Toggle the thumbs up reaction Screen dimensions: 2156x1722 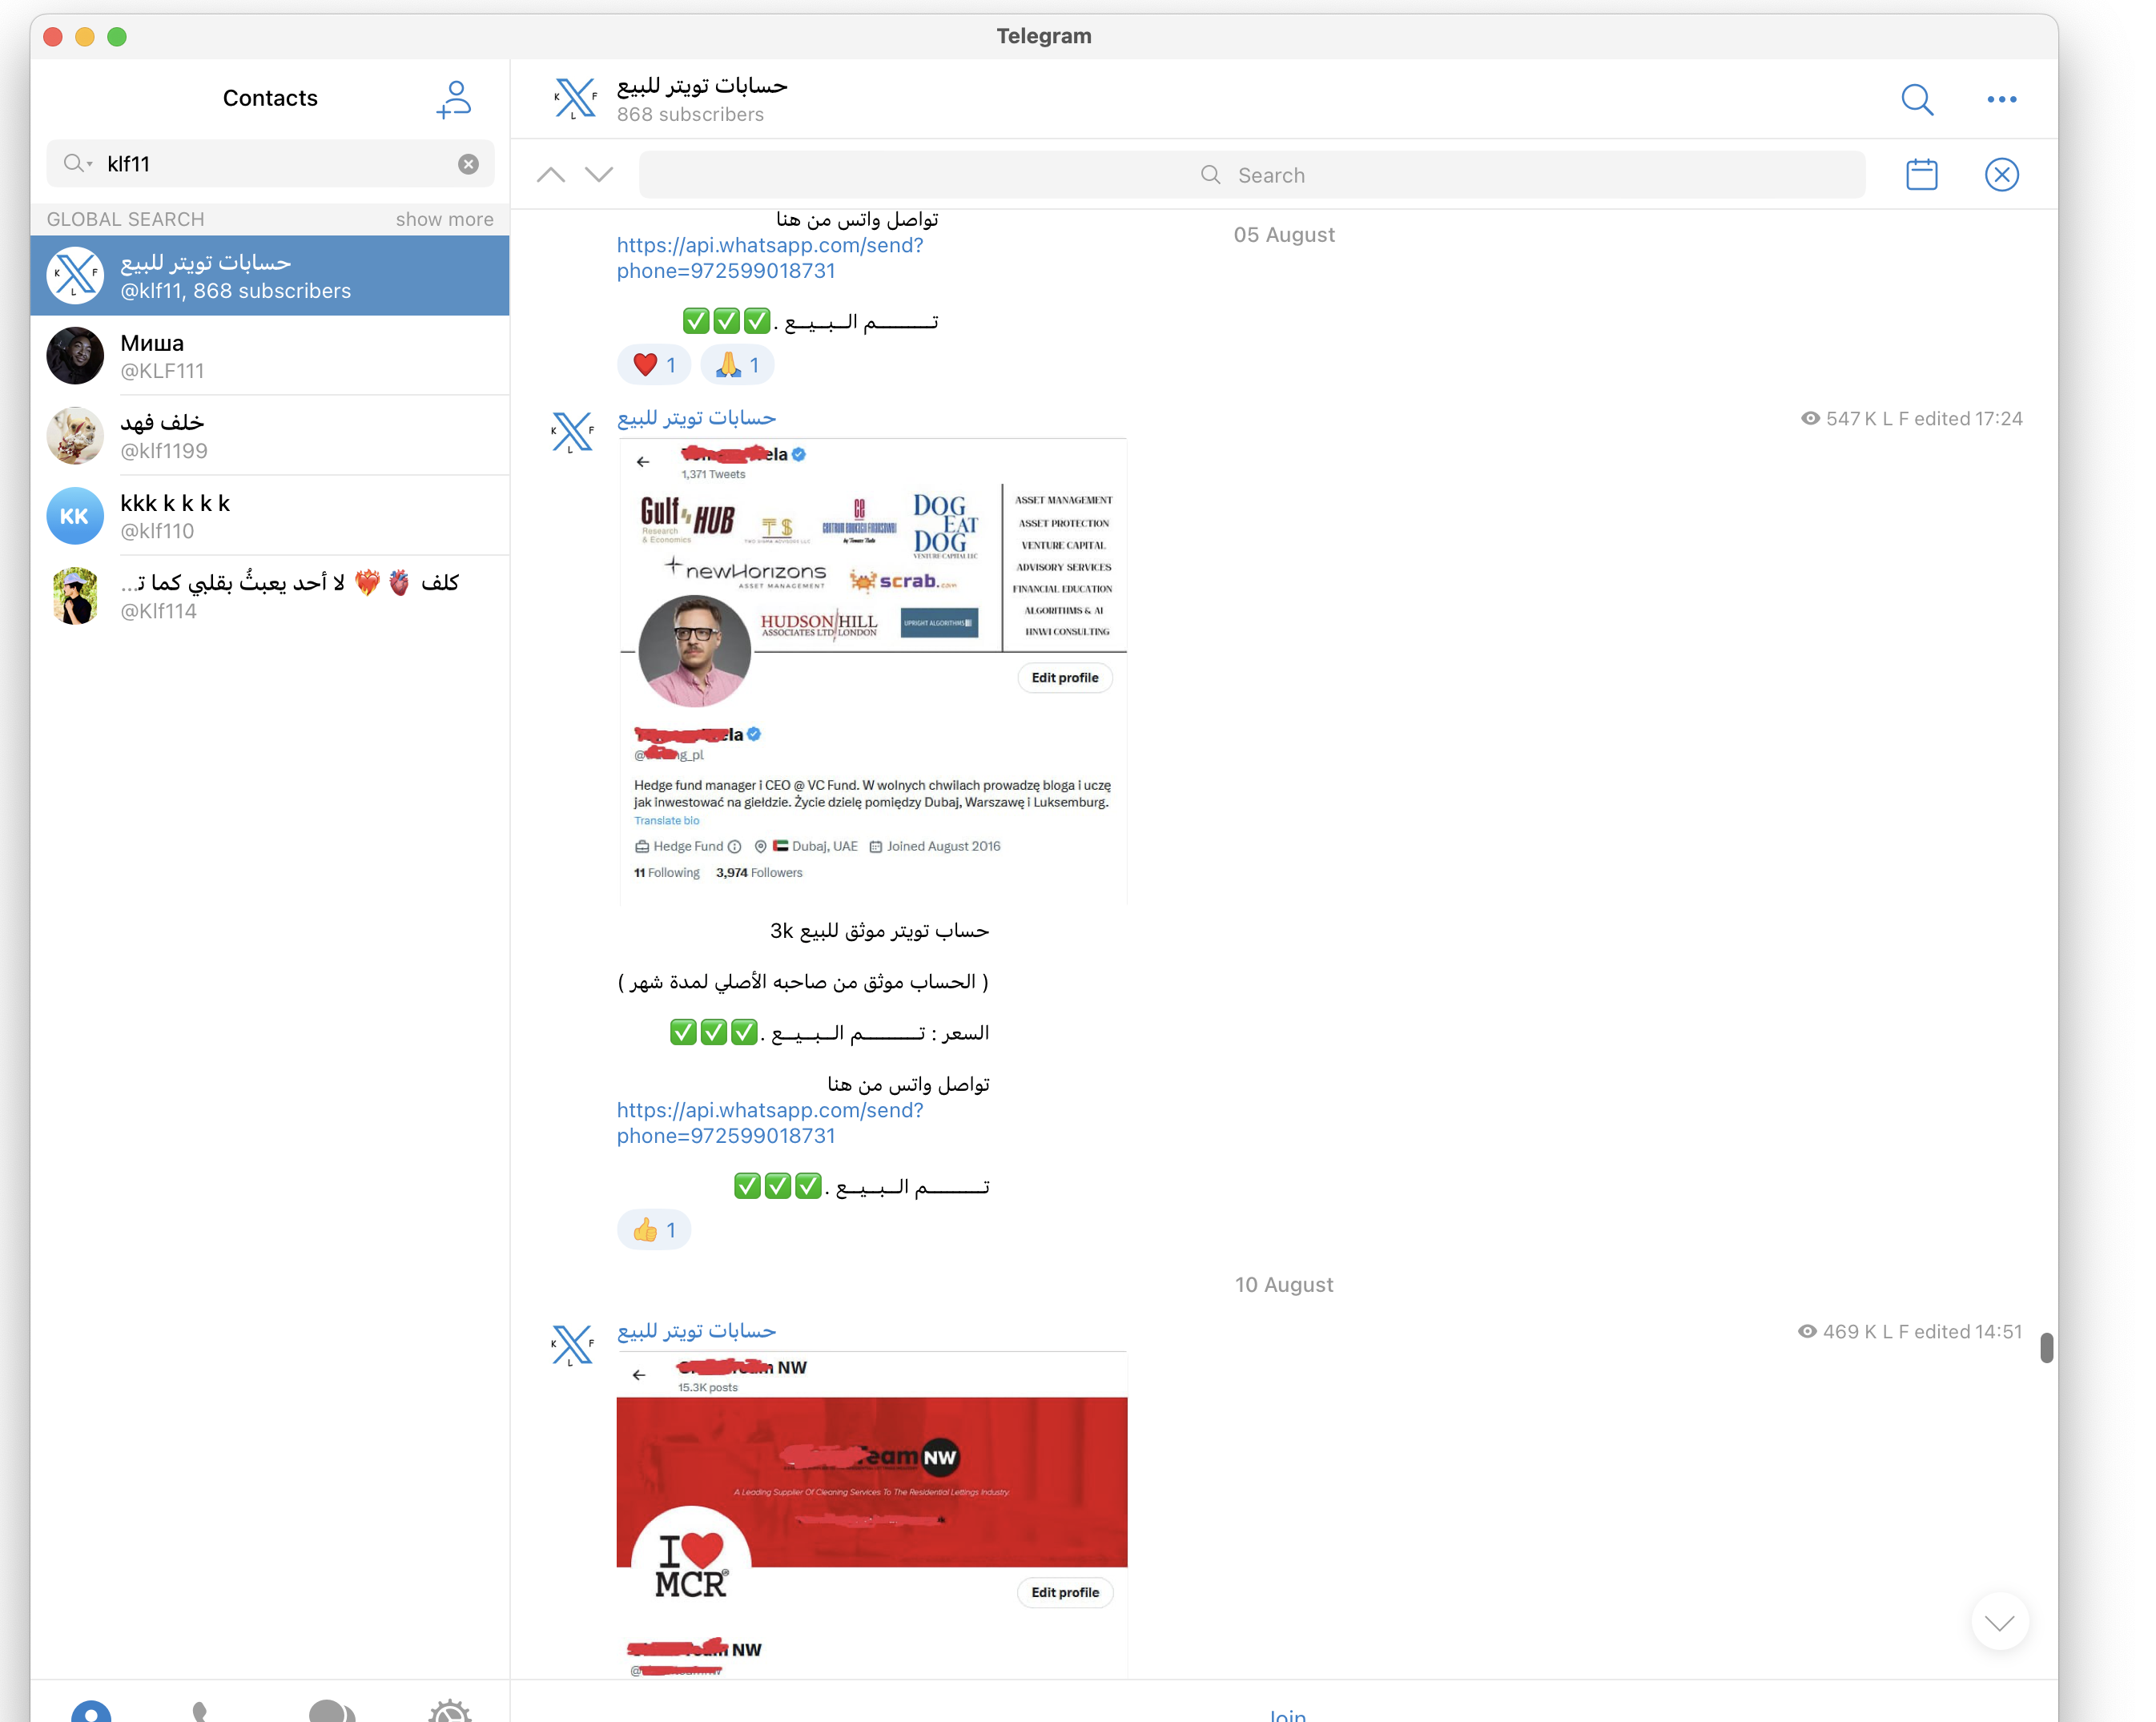point(654,1230)
